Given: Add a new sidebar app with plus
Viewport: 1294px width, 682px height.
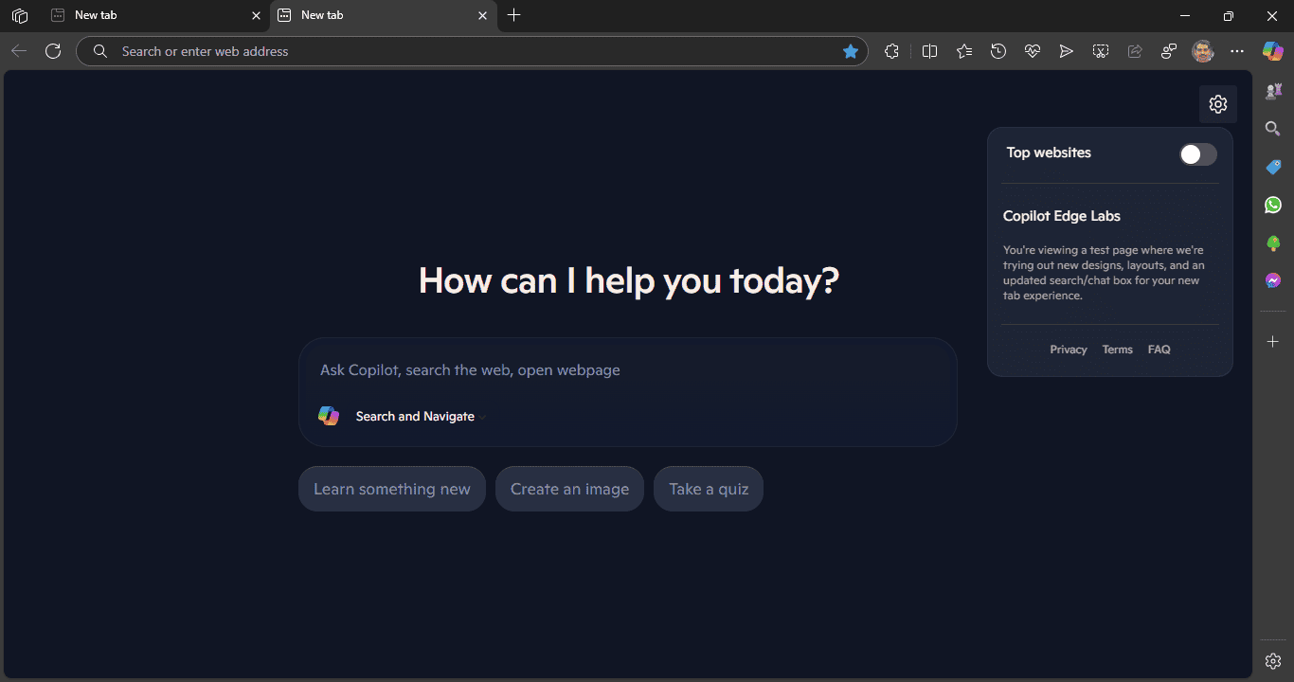Looking at the screenshot, I should click(x=1273, y=341).
